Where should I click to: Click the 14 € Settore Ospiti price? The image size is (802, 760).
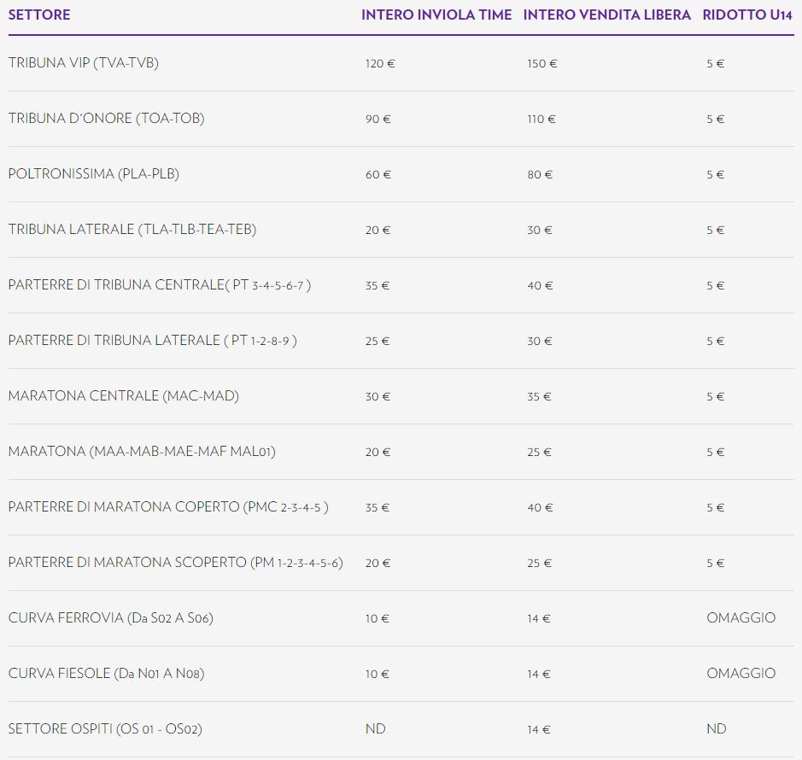point(539,729)
